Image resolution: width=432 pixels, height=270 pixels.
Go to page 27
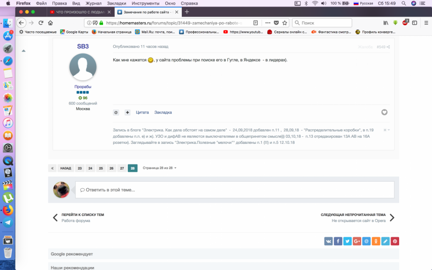tap(122, 168)
